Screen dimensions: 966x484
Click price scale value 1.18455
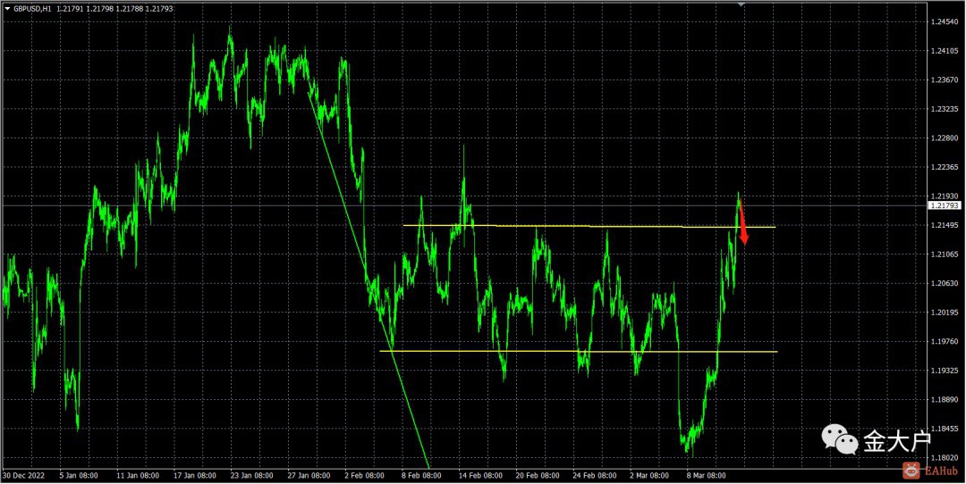(x=945, y=430)
